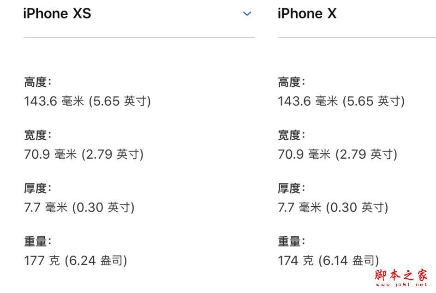The image size is (436, 293).
Task: Click the 重量 label under iPhone X
Action: click(x=290, y=240)
